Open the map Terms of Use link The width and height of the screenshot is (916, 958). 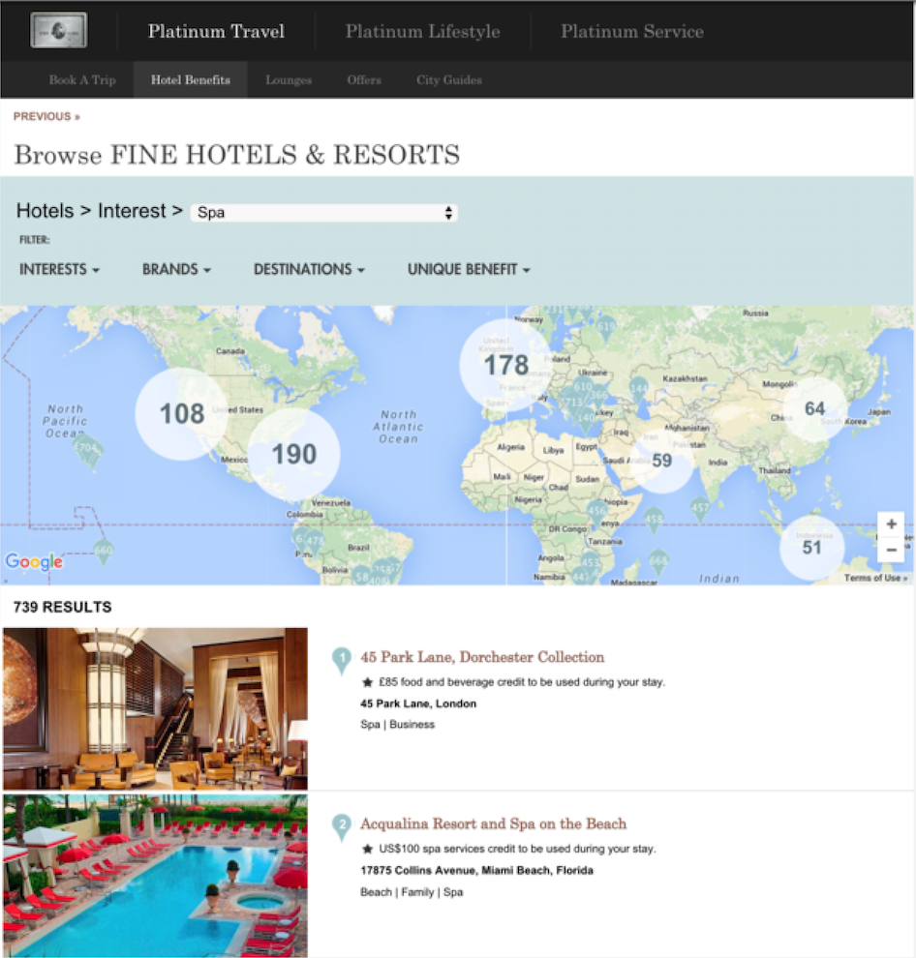pos(875,578)
